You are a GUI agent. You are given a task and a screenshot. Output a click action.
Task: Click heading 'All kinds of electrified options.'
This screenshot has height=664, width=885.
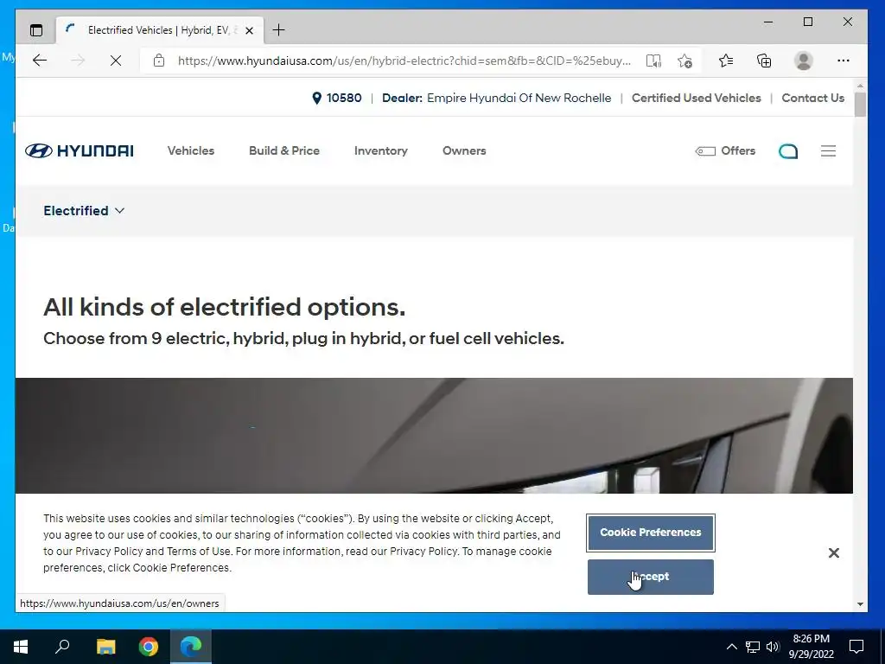[x=224, y=307]
